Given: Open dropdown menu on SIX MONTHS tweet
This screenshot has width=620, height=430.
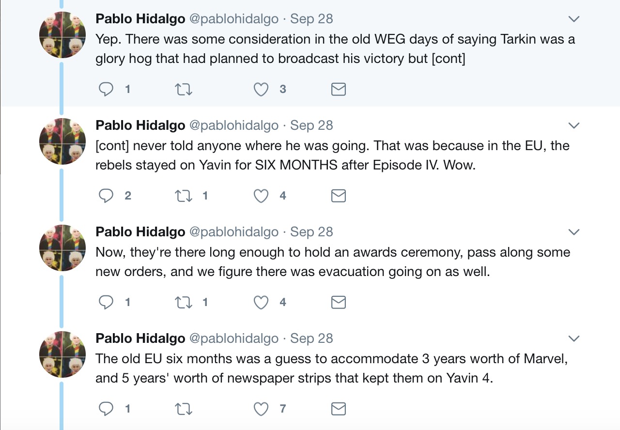Looking at the screenshot, I should click(573, 125).
